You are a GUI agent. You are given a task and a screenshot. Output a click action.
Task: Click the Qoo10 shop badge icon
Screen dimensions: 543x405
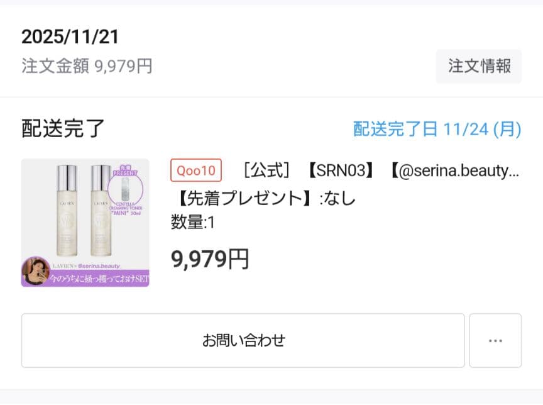coord(195,170)
